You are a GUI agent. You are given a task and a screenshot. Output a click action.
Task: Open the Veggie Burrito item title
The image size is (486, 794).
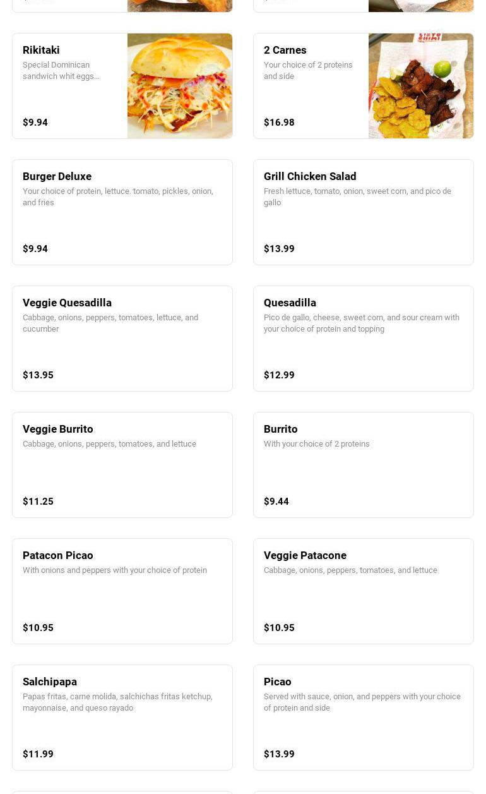pyautogui.click(x=58, y=429)
